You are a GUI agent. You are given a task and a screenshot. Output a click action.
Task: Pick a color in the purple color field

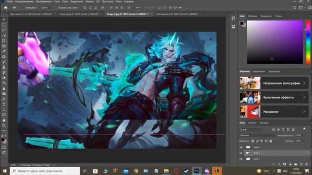pos(275,42)
